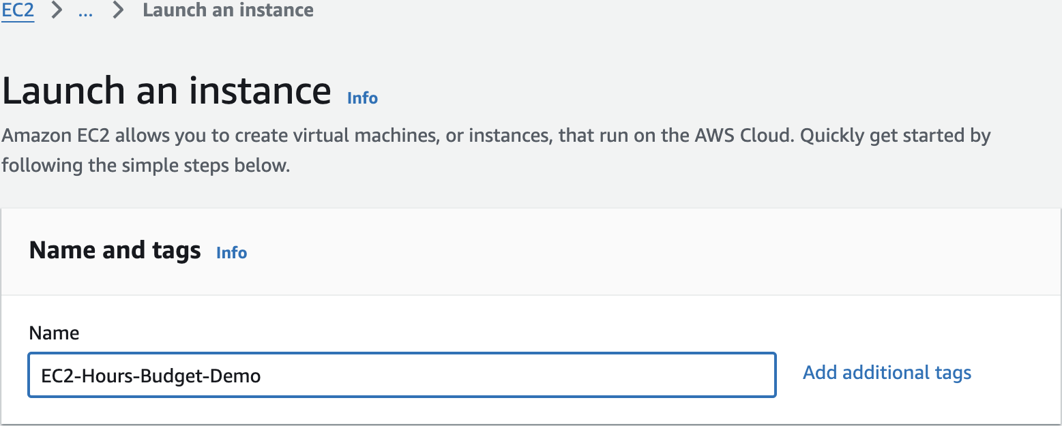The image size is (1062, 426).
Task: Open Info beside the 'Launch an instance' heading
Action: (362, 98)
